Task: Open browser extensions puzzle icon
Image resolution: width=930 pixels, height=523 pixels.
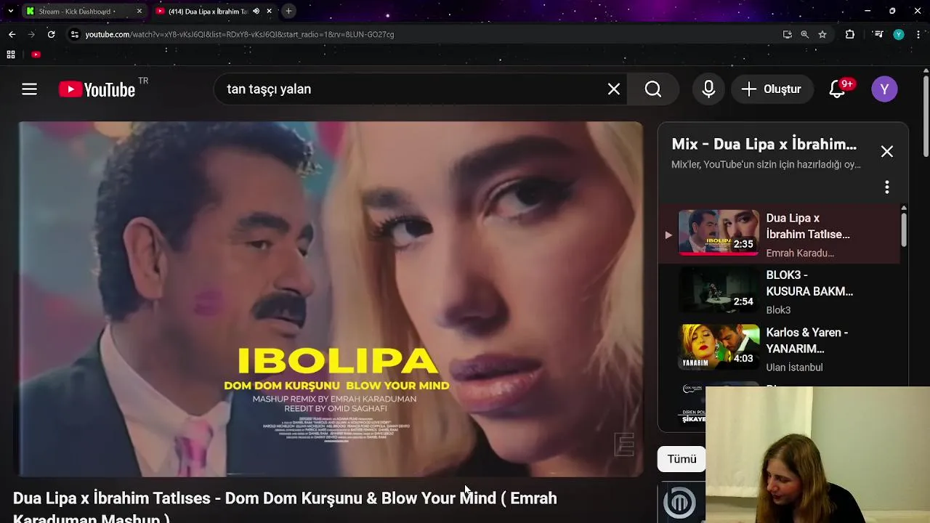Action: 850,34
